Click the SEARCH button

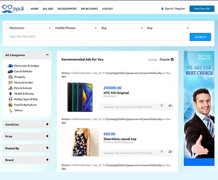coord(200,37)
